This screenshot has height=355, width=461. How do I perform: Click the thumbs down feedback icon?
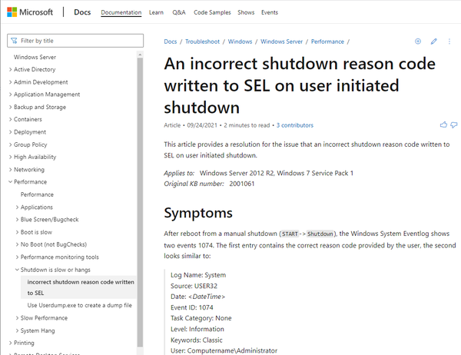click(454, 125)
